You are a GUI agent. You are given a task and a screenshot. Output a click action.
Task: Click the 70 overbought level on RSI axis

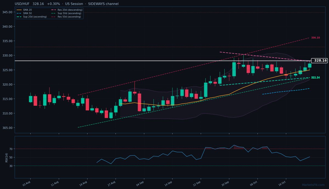[11, 149]
